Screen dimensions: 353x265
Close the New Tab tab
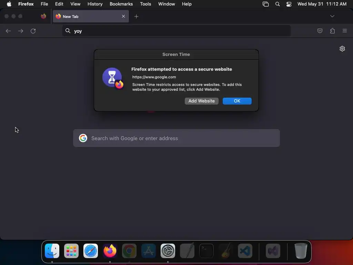tap(123, 16)
